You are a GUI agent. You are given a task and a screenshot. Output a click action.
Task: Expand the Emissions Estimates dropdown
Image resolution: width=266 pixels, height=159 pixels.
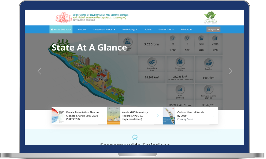(x=104, y=29)
